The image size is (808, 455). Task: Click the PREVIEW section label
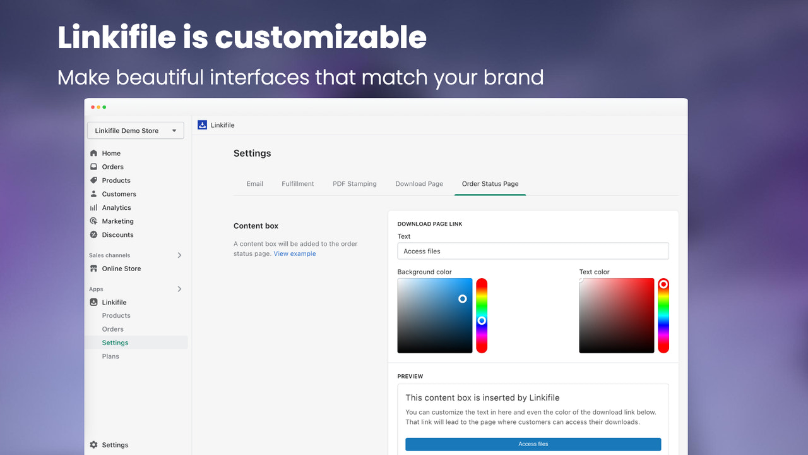click(x=410, y=377)
